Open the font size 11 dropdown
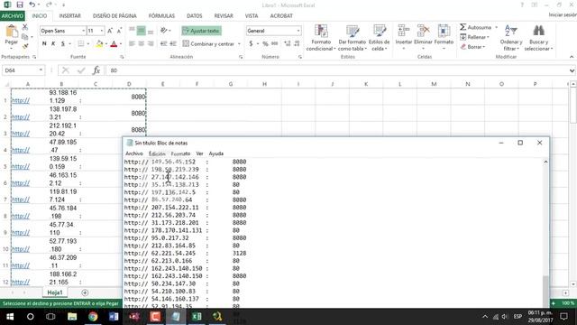 pos(102,31)
